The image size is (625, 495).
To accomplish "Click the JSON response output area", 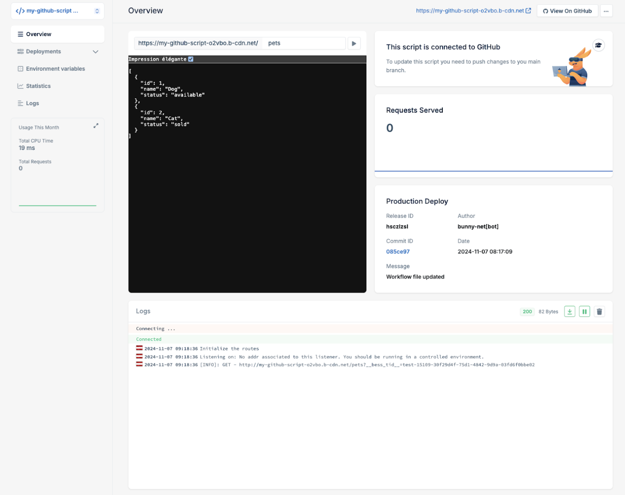I will pyautogui.click(x=247, y=178).
